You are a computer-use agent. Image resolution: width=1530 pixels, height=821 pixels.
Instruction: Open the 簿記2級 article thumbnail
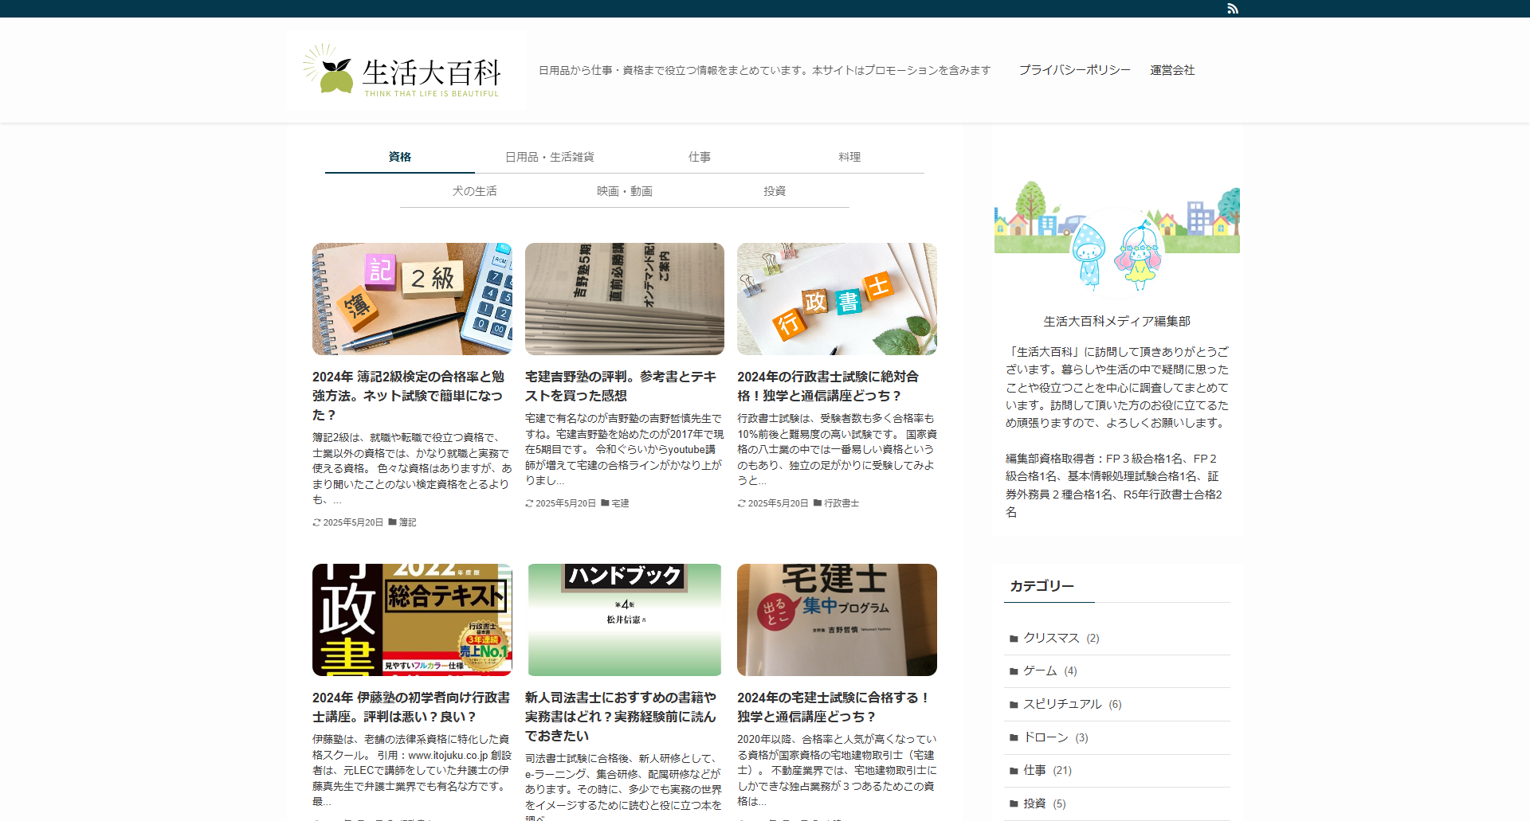click(412, 299)
